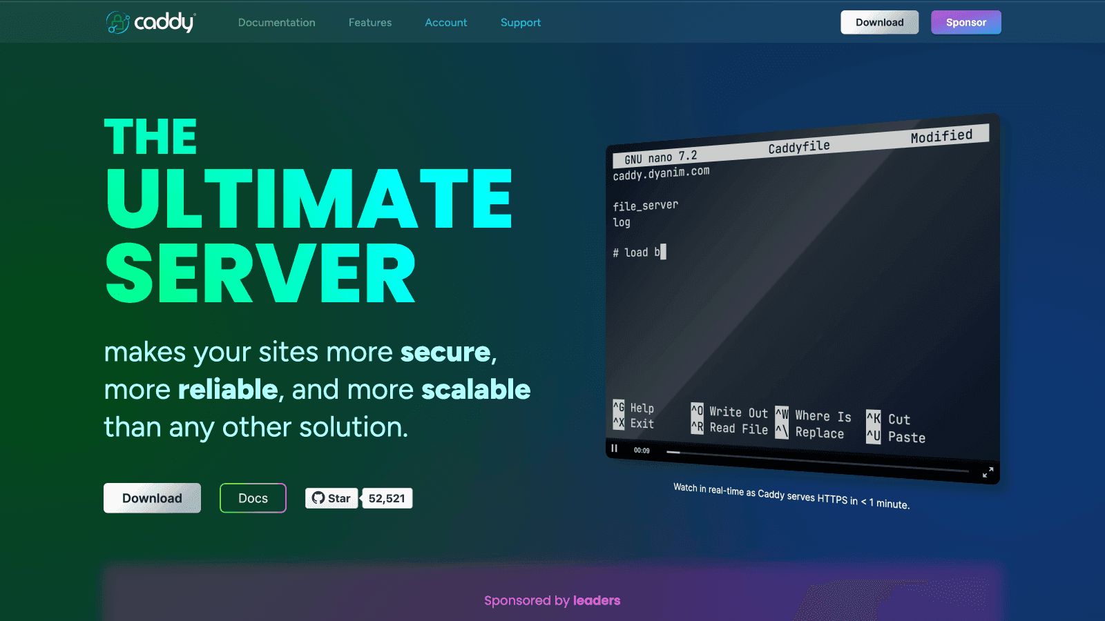Seek along the video progress bar
The image size is (1105, 621).
(x=815, y=461)
